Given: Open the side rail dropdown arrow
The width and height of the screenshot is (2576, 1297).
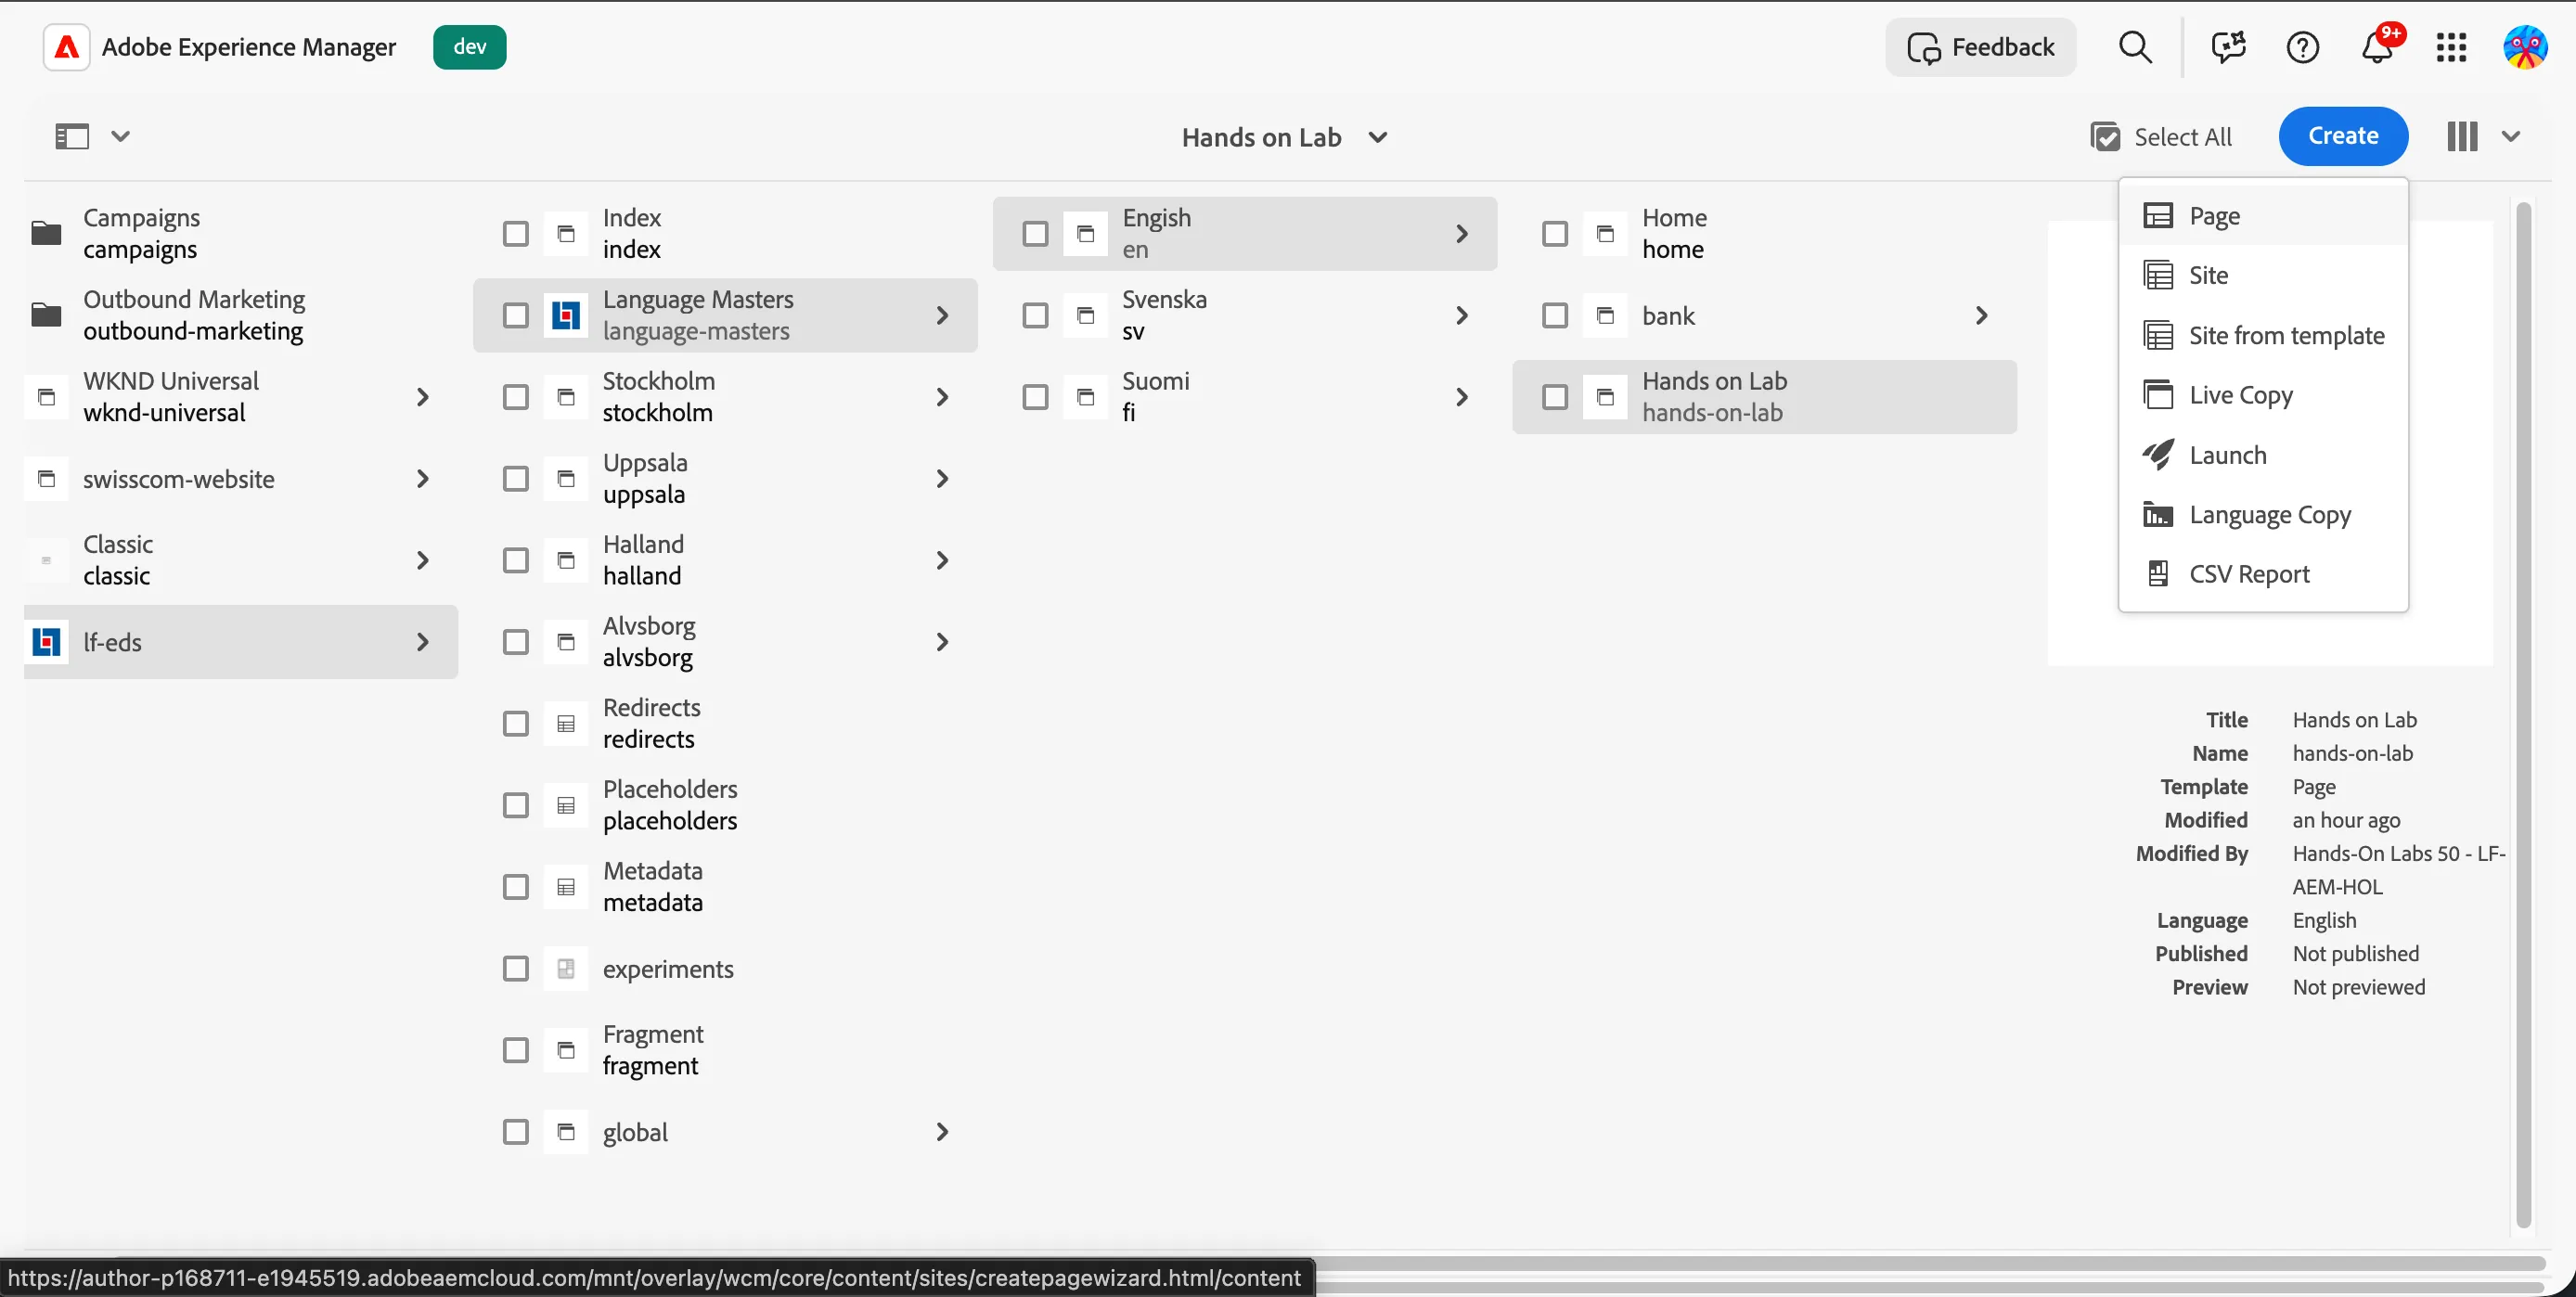Looking at the screenshot, I should point(120,136).
